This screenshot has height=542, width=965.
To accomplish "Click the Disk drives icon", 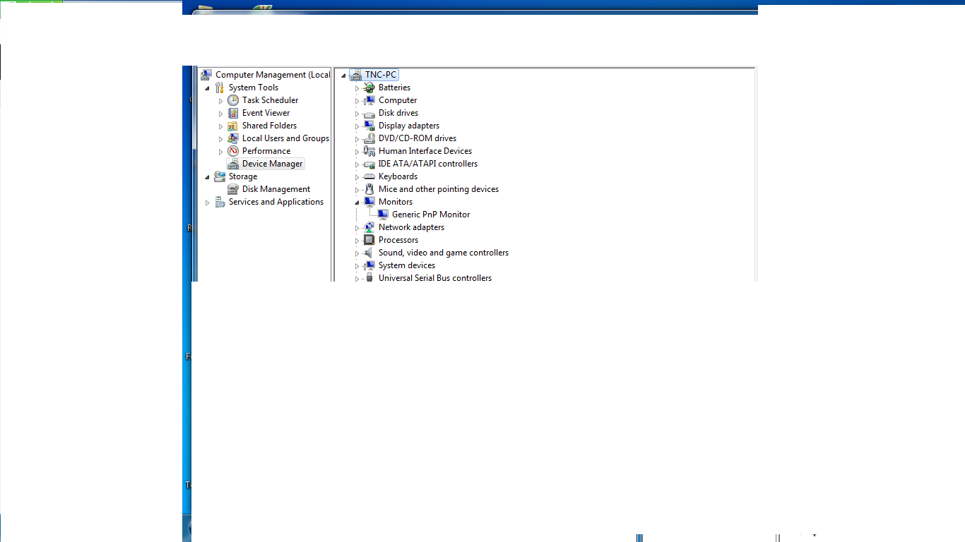I will 369,113.
